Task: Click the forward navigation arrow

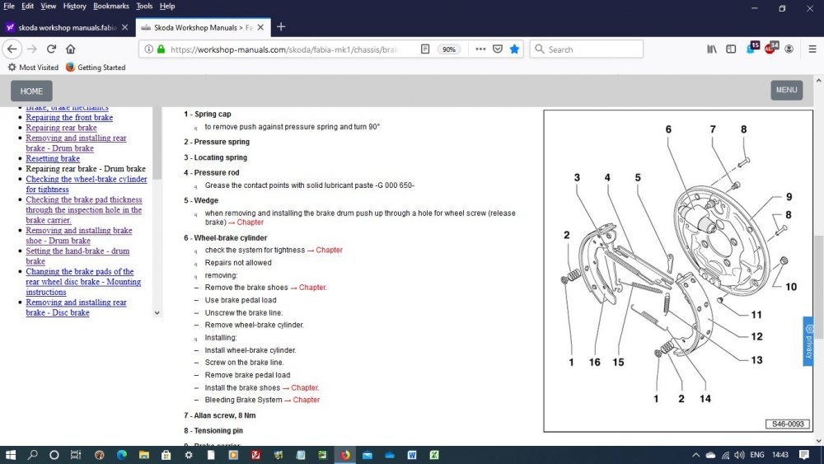Action: tap(32, 49)
